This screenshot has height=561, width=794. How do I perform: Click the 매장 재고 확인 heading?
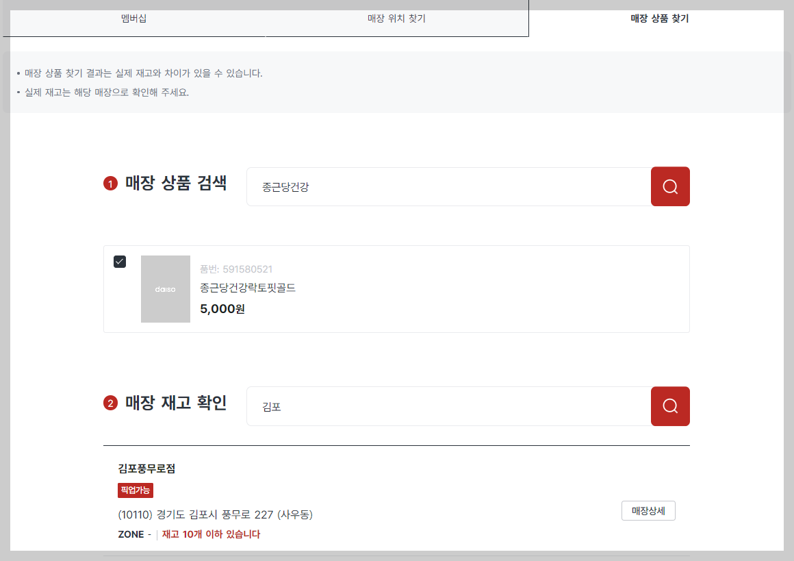[x=176, y=403]
